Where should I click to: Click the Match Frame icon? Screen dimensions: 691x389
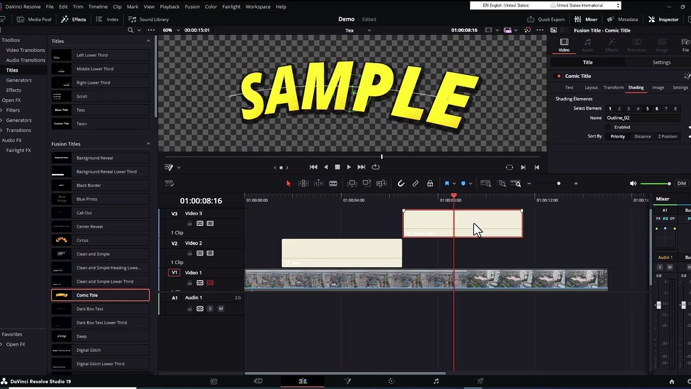point(509,167)
